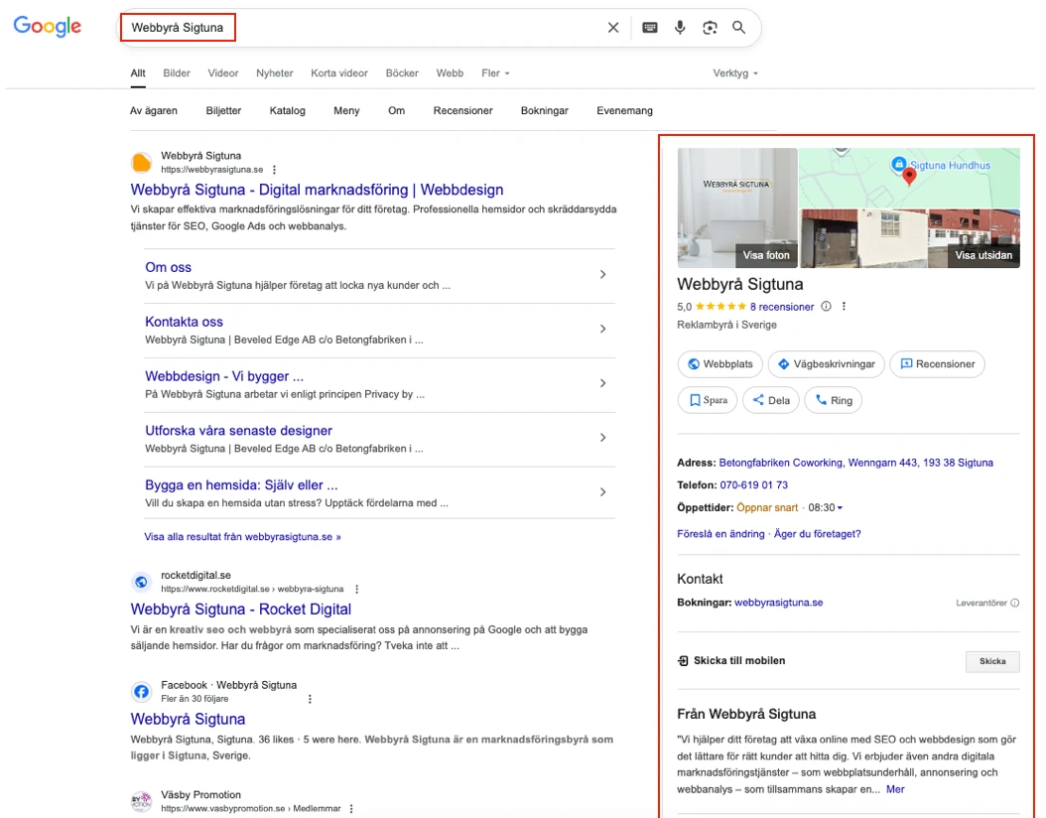
Task: Open Google Lens image search icon
Action: click(x=710, y=28)
